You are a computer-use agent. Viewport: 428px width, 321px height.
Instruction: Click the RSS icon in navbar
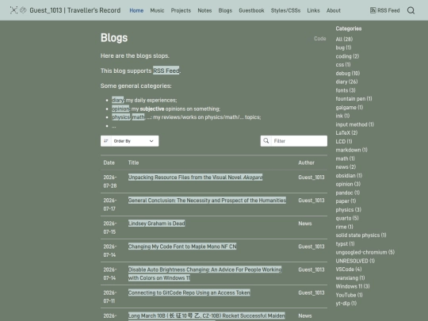(x=373, y=10)
